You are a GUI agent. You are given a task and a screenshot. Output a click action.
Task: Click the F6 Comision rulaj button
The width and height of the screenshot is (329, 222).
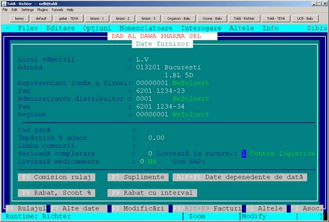[x=57, y=177]
